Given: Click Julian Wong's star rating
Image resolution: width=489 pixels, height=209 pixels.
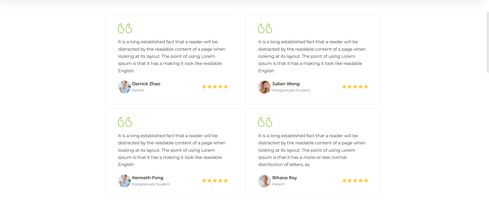Looking at the screenshot, I should pyautogui.click(x=355, y=87).
